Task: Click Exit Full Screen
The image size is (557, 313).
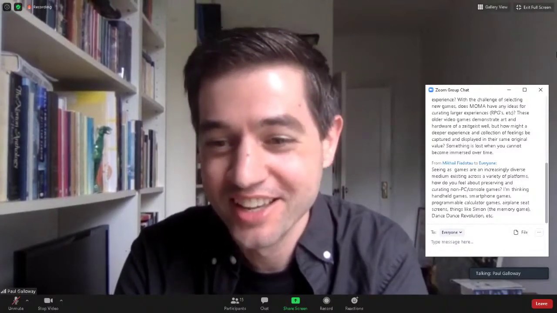Action: click(x=534, y=7)
